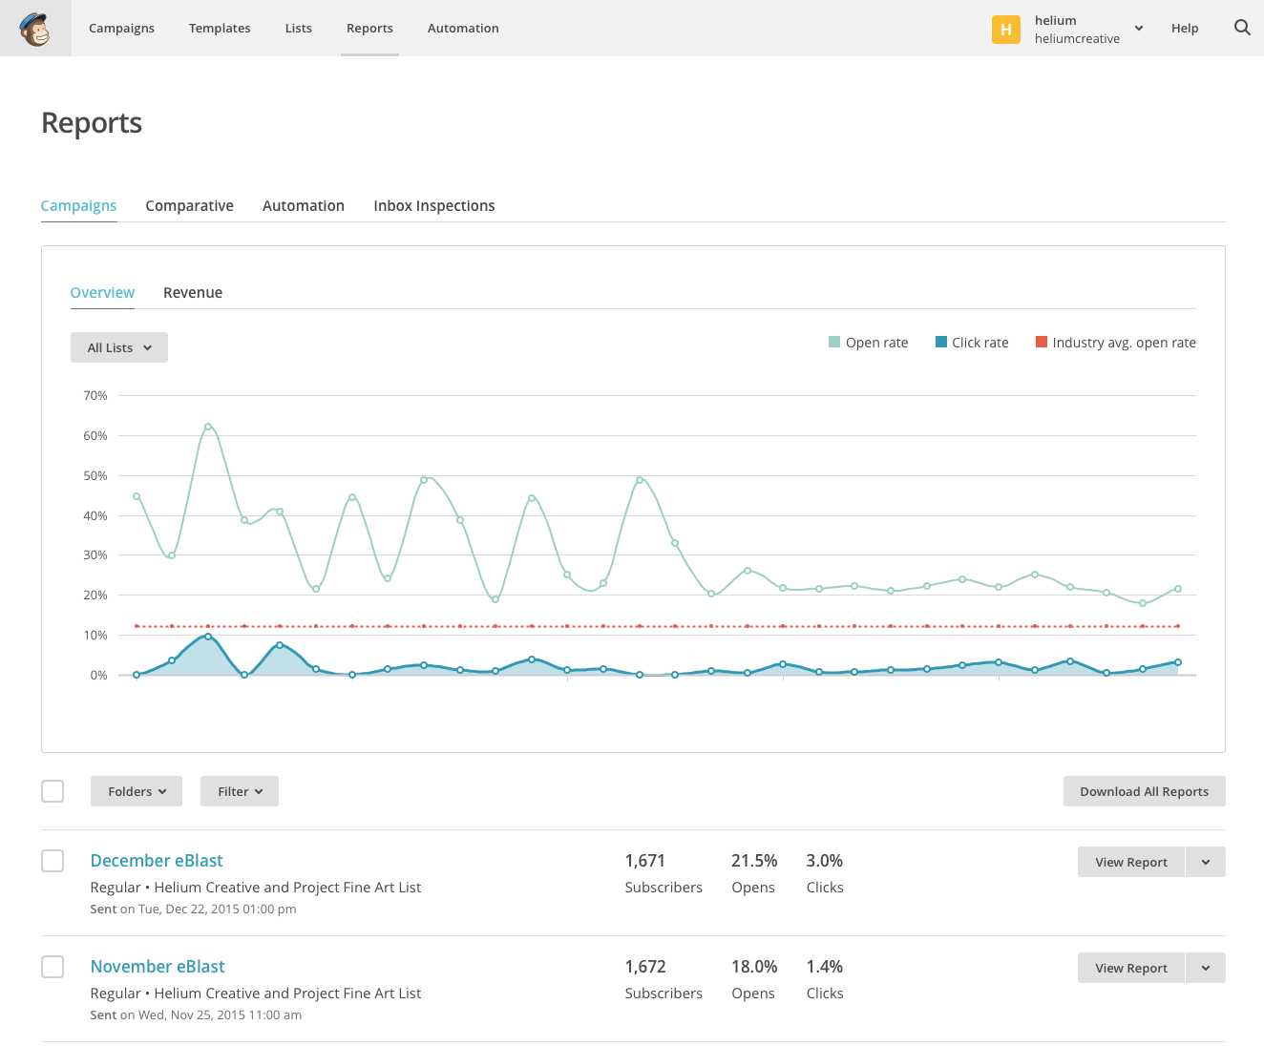1264x1046 pixels.
Task: Open search with the magnifying glass icon
Action: pos(1242,28)
